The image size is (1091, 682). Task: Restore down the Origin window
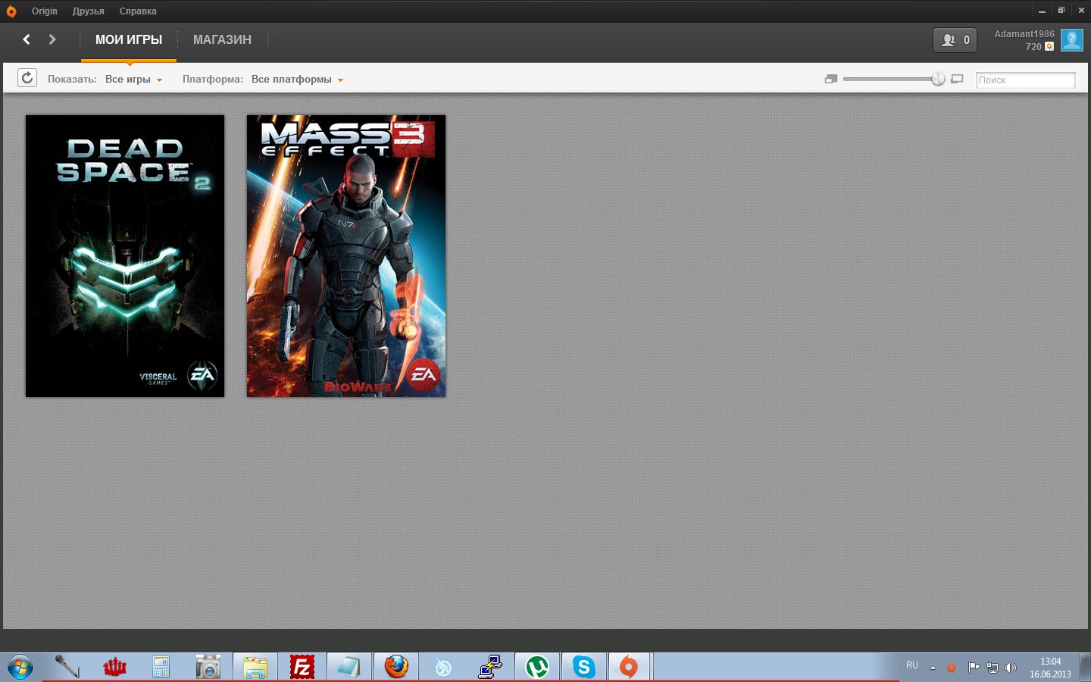1061,11
